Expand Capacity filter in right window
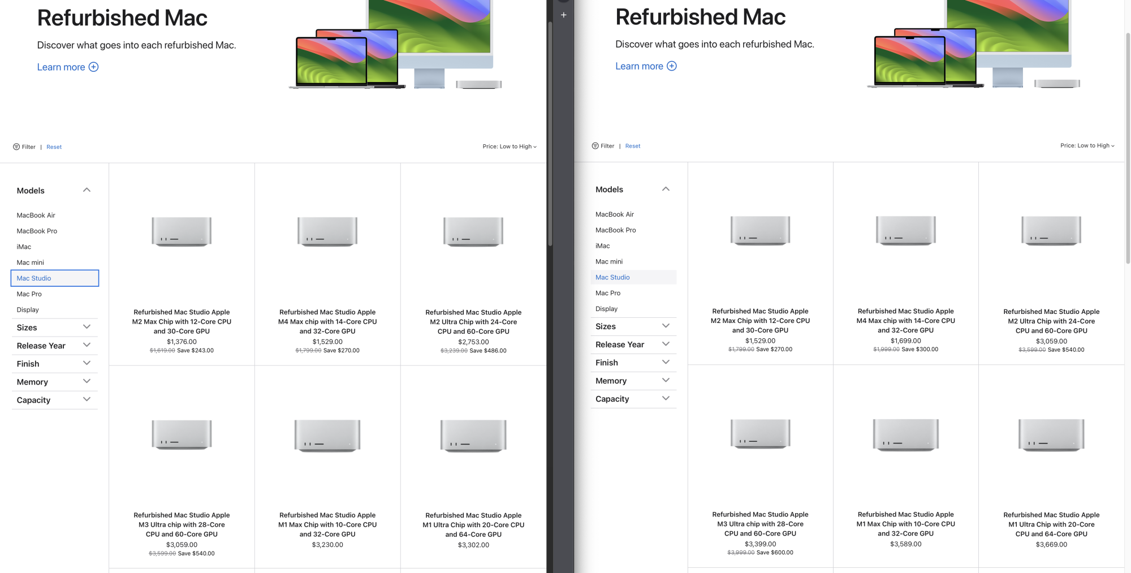1131x573 pixels. pyautogui.click(x=633, y=399)
